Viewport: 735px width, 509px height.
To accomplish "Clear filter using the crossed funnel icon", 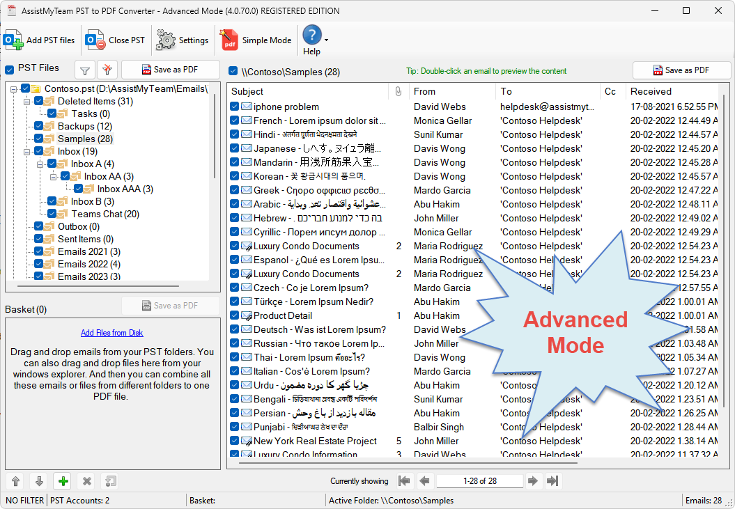I will point(107,70).
